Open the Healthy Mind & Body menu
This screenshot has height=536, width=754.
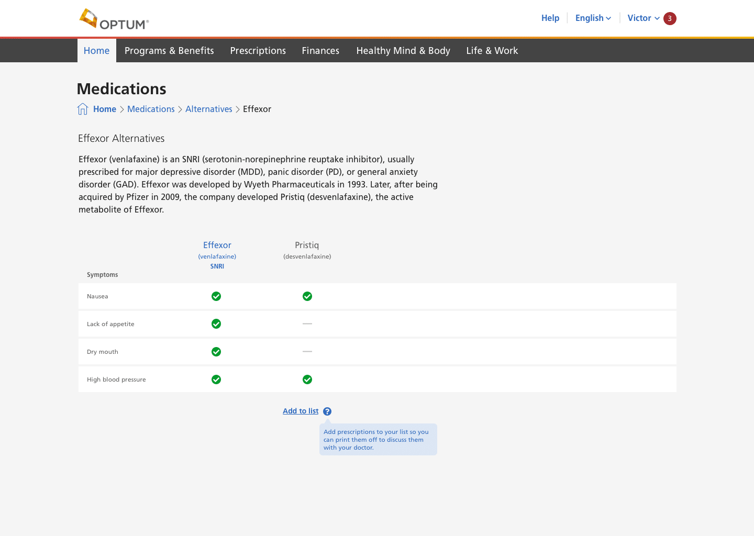403,51
